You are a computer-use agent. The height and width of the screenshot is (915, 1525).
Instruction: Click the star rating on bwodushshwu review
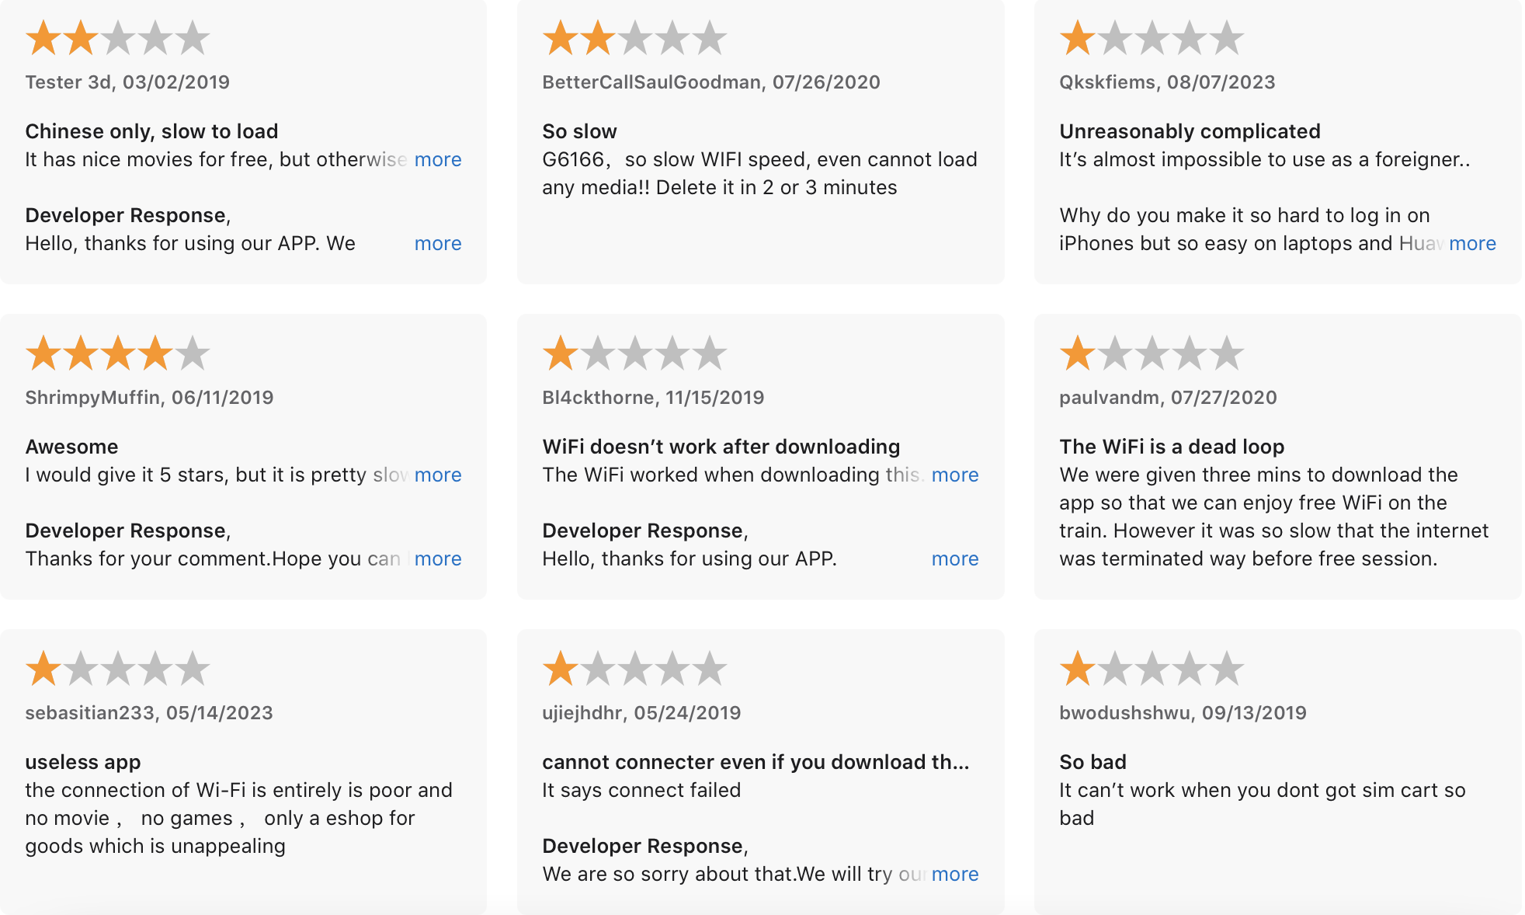[x=1152, y=669]
